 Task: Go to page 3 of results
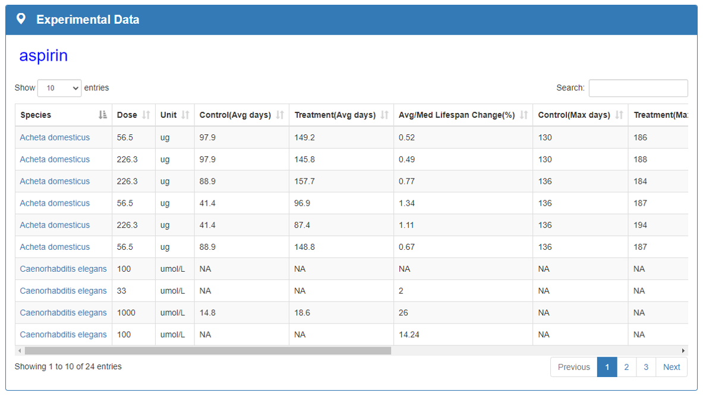[646, 367]
